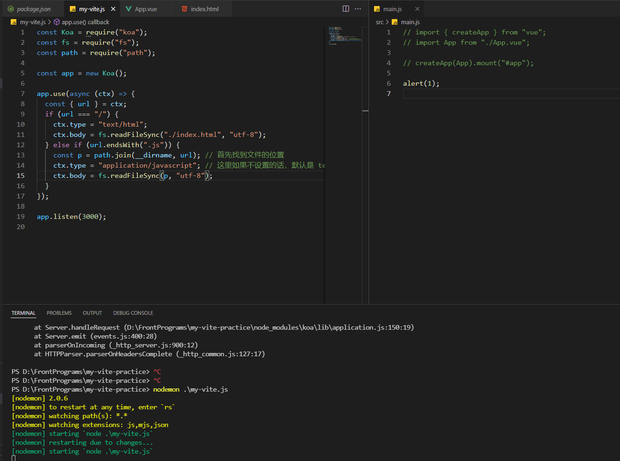Click commented import App from line
Screen dimensions: 620x461
click(x=466, y=42)
